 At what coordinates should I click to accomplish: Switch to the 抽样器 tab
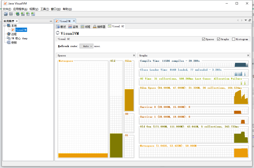click(x=99, y=27)
